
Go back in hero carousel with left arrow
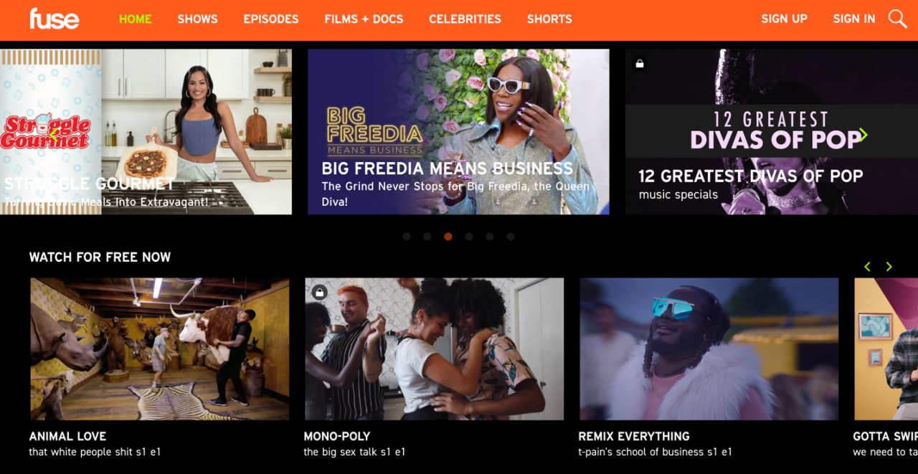53,135
